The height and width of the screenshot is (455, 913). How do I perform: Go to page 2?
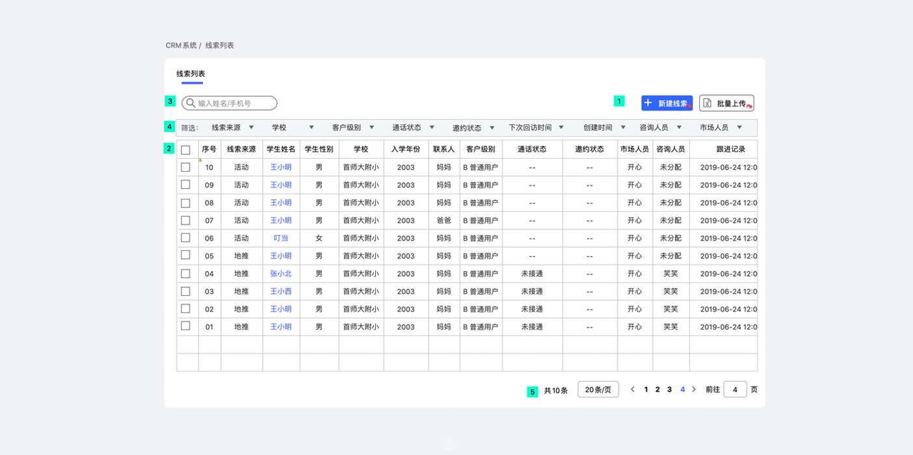click(x=657, y=389)
